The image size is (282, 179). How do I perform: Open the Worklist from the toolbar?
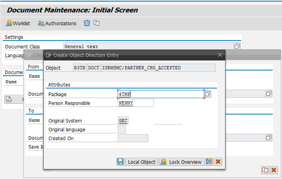pos(18,23)
